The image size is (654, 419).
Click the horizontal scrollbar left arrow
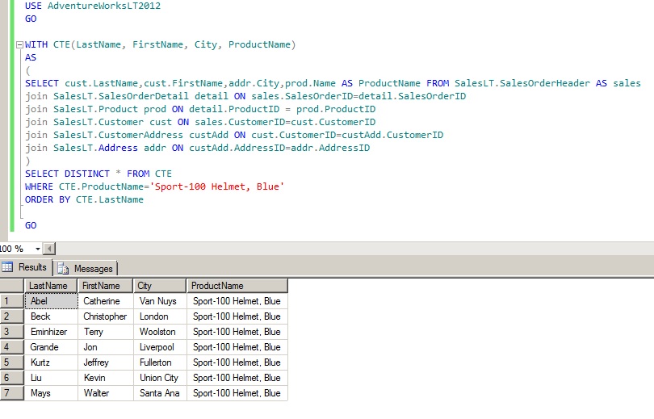click(x=49, y=249)
